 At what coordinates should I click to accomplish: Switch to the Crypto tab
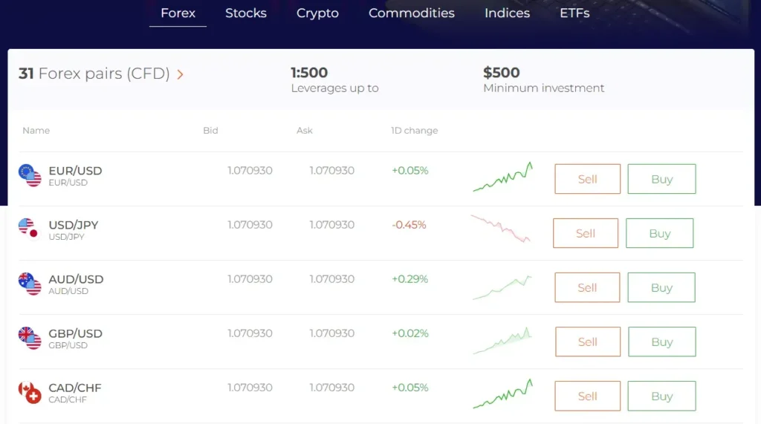click(317, 13)
